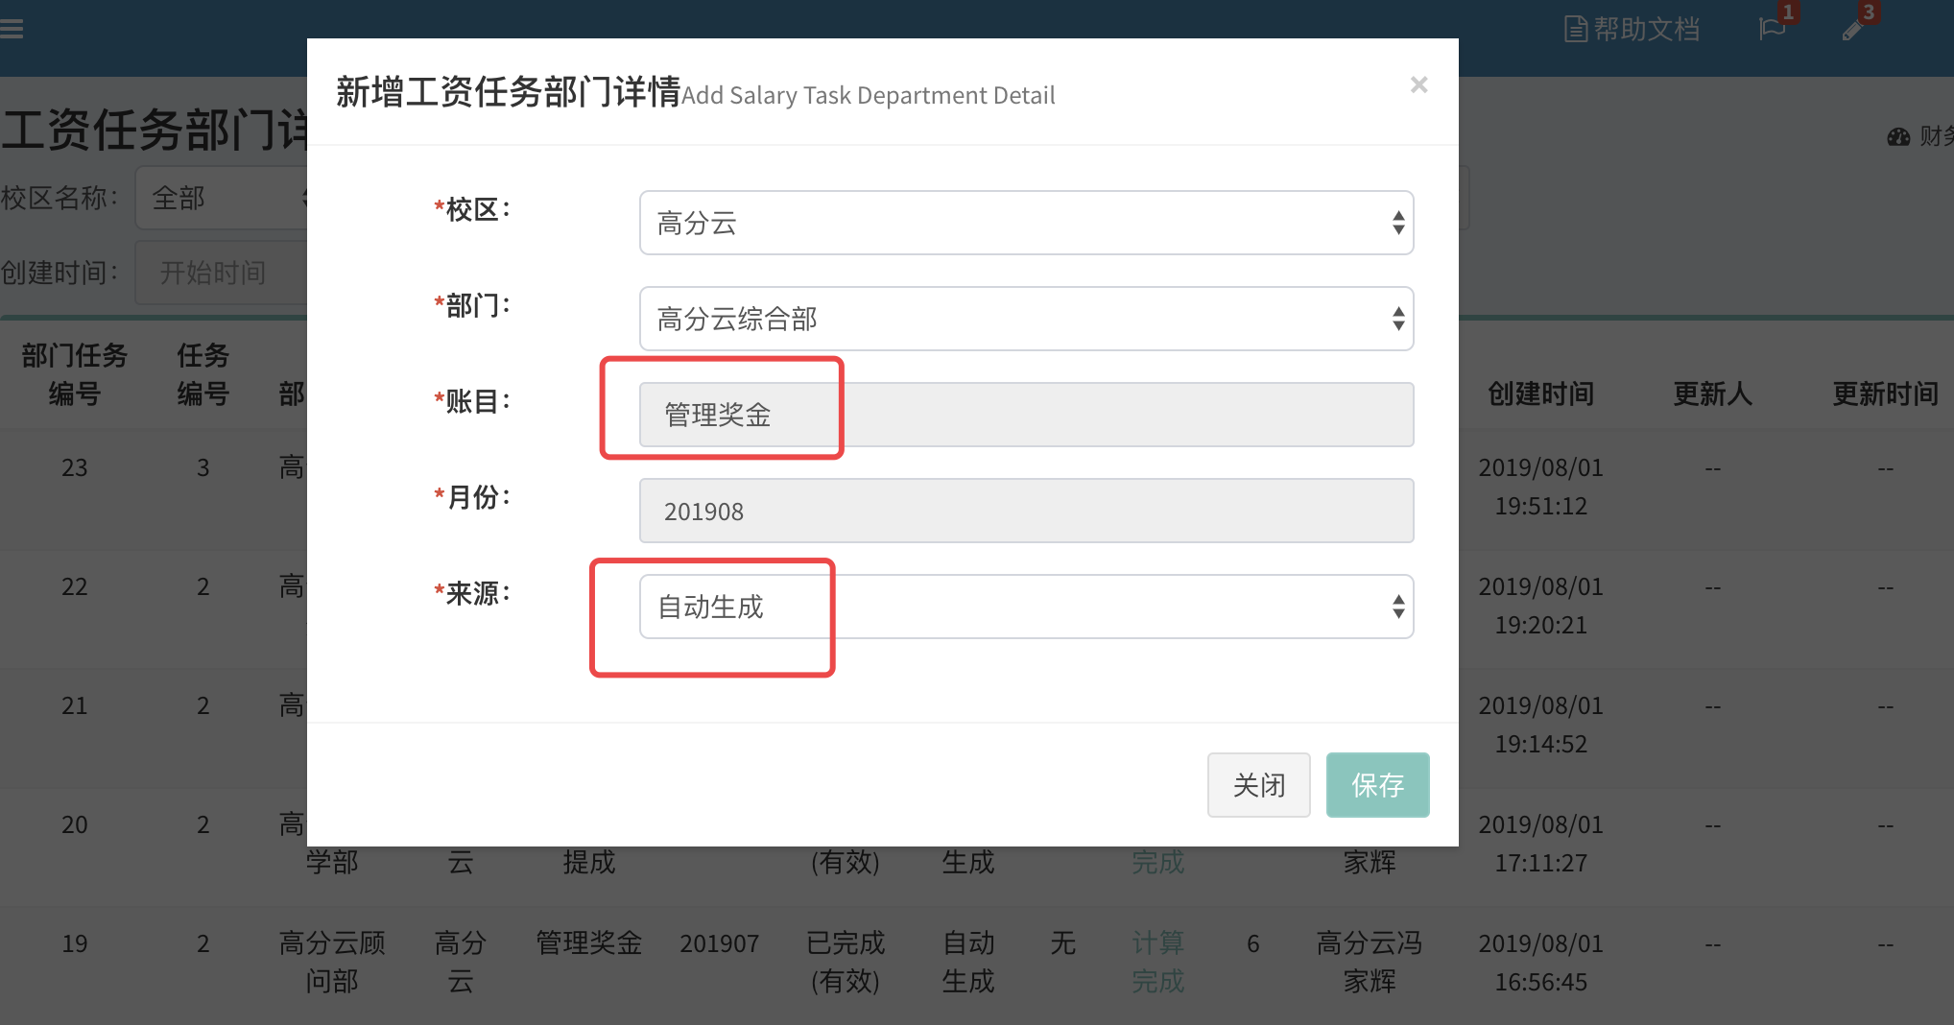Open the 校区 dropdown showing 高分云
Image resolution: width=1954 pixels, height=1025 pixels.
point(1026,224)
